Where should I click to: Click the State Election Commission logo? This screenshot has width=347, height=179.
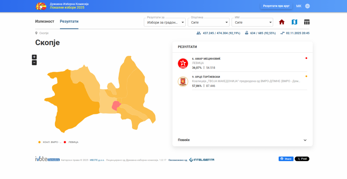[41, 6]
